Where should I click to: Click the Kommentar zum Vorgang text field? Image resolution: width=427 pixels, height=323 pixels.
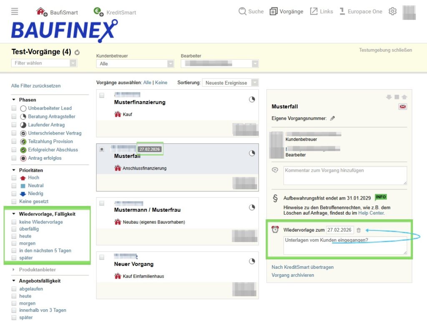[x=345, y=175]
